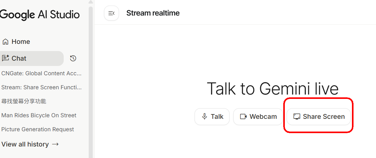The height and width of the screenshot is (158, 376).
Task: Open chat history via the clock icon
Action: pos(73,58)
